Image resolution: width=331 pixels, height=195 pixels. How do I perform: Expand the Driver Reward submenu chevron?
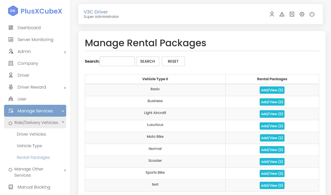[65, 88]
